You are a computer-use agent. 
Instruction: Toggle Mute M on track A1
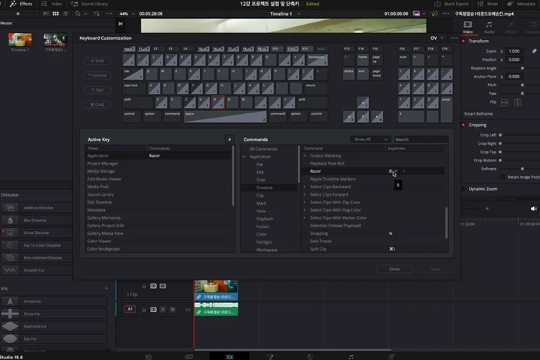pos(172,310)
